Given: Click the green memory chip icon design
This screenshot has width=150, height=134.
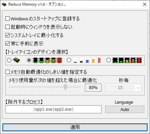Looking at the screenshot, I should point(16,60).
